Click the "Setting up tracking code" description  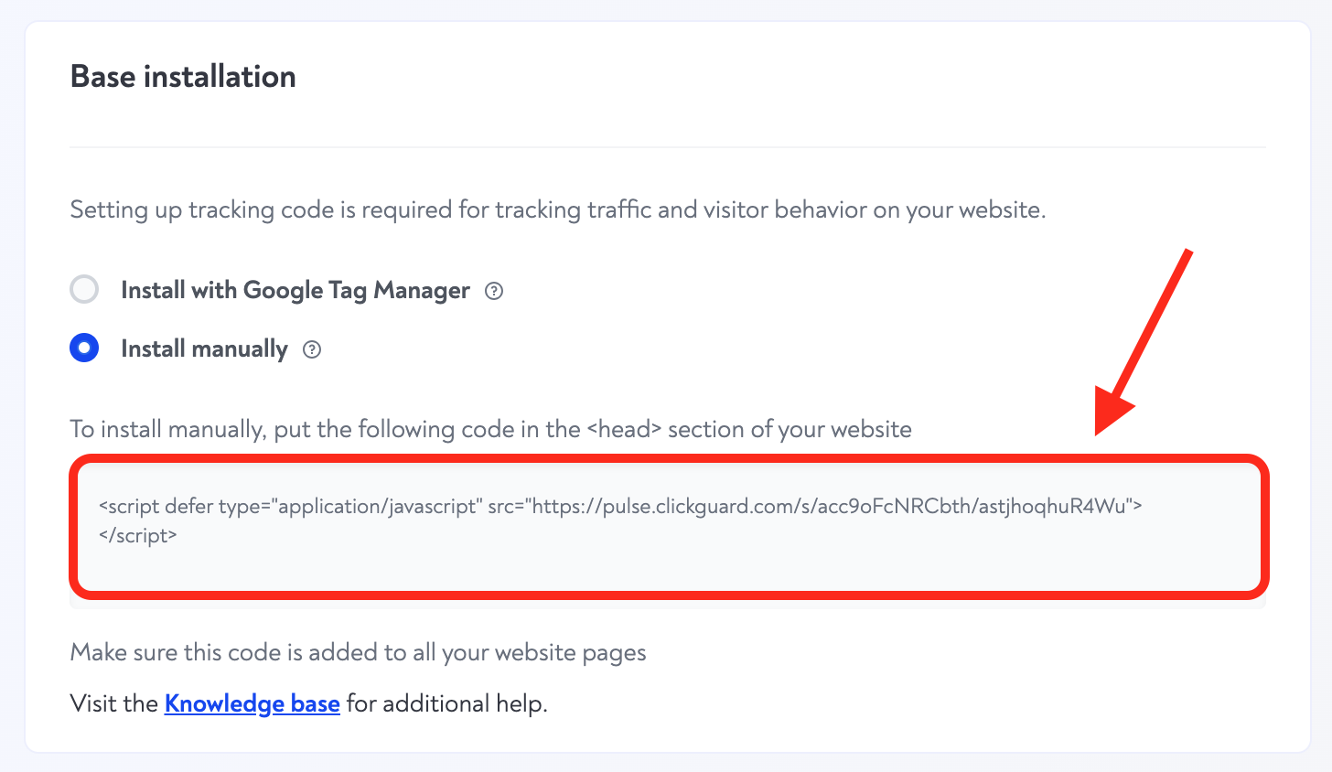(558, 210)
